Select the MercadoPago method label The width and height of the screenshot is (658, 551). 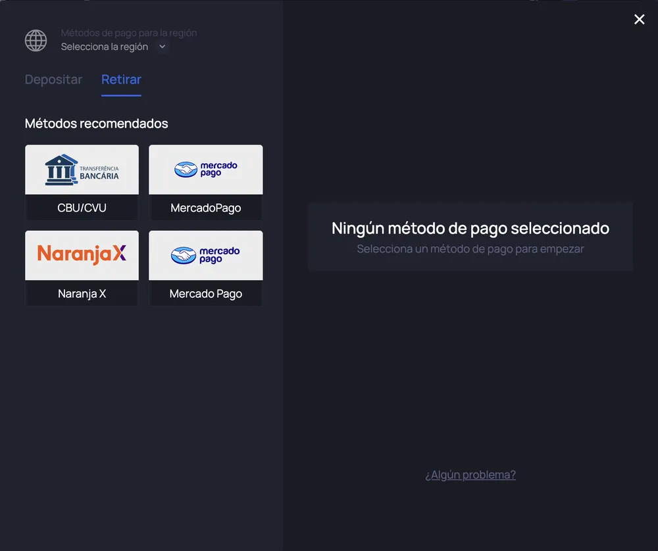[205, 208]
